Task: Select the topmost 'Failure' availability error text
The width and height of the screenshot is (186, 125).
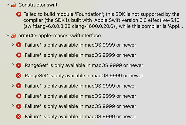Action: pyautogui.click(x=80, y=45)
